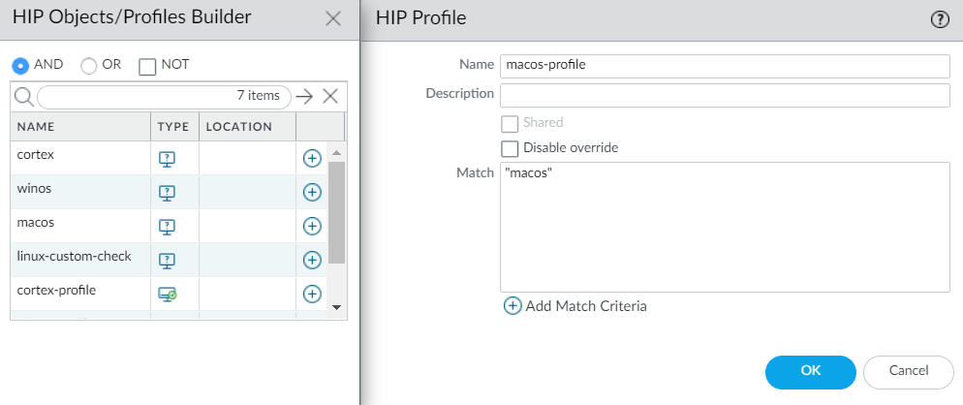Click into the Description field

tap(724, 95)
